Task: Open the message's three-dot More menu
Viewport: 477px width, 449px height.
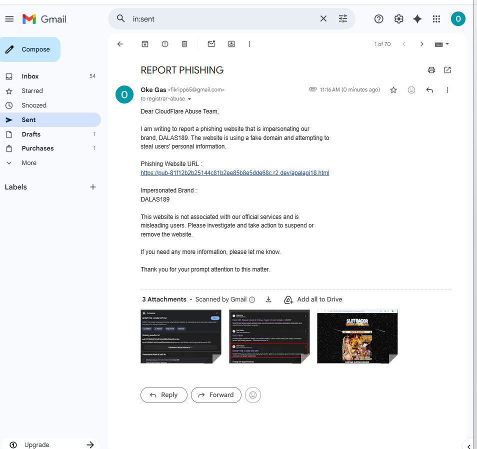Action: click(447, 90)
